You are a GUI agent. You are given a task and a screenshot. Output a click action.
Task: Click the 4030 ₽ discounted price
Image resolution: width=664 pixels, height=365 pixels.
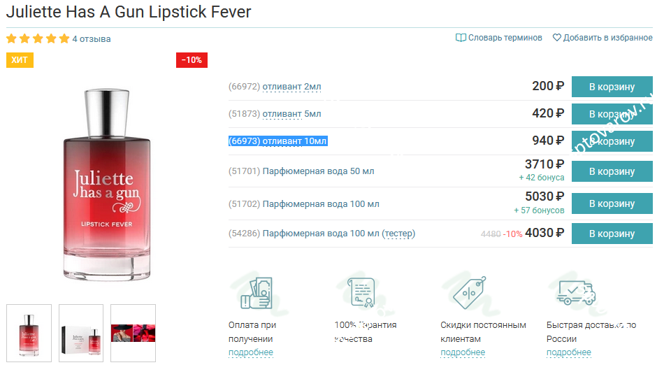(x=544, y=233)
